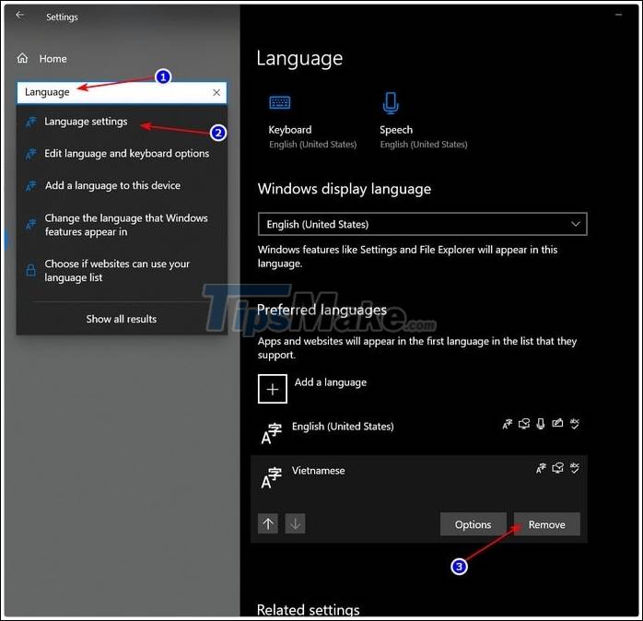Open the Speech microphone icon tile

[x=391, y=102]
